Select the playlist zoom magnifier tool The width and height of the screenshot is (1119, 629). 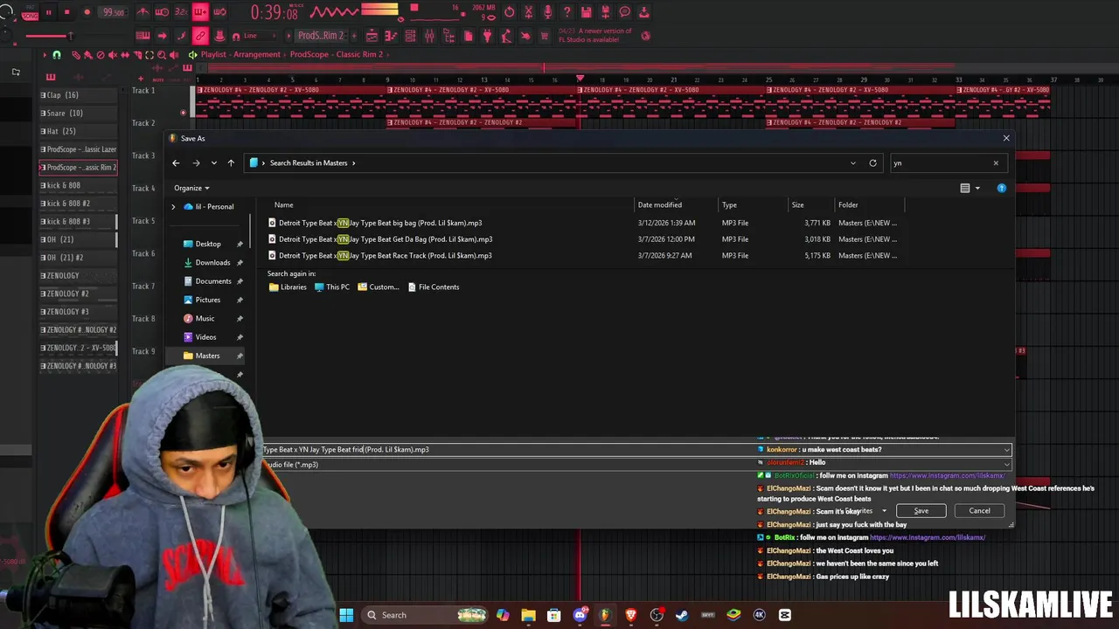tap(161, 55)
